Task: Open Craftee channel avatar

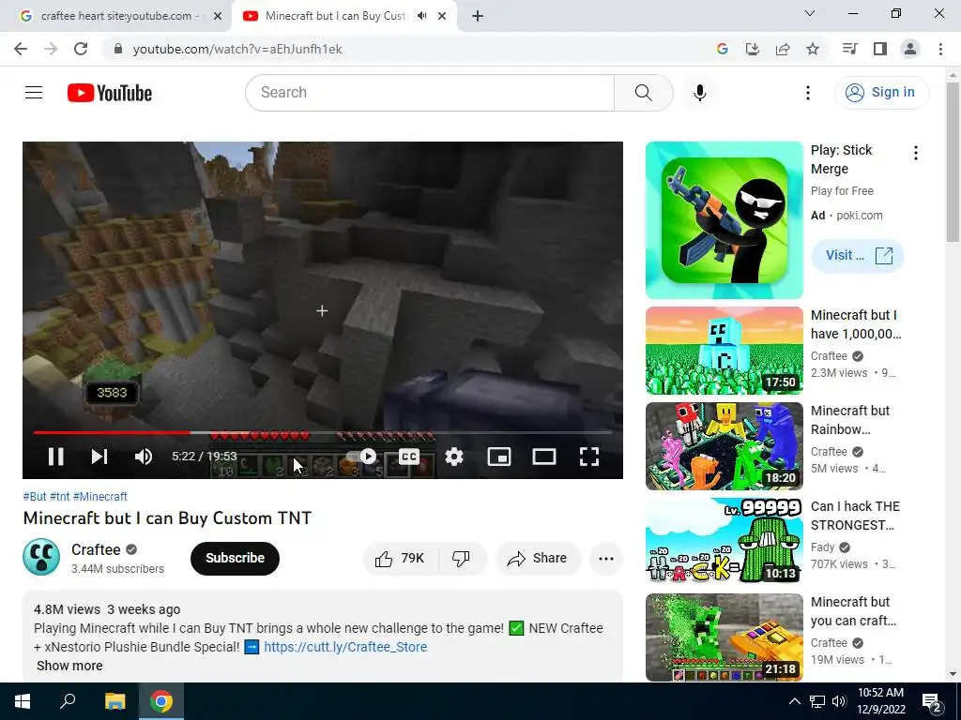Action: [41, 557]
